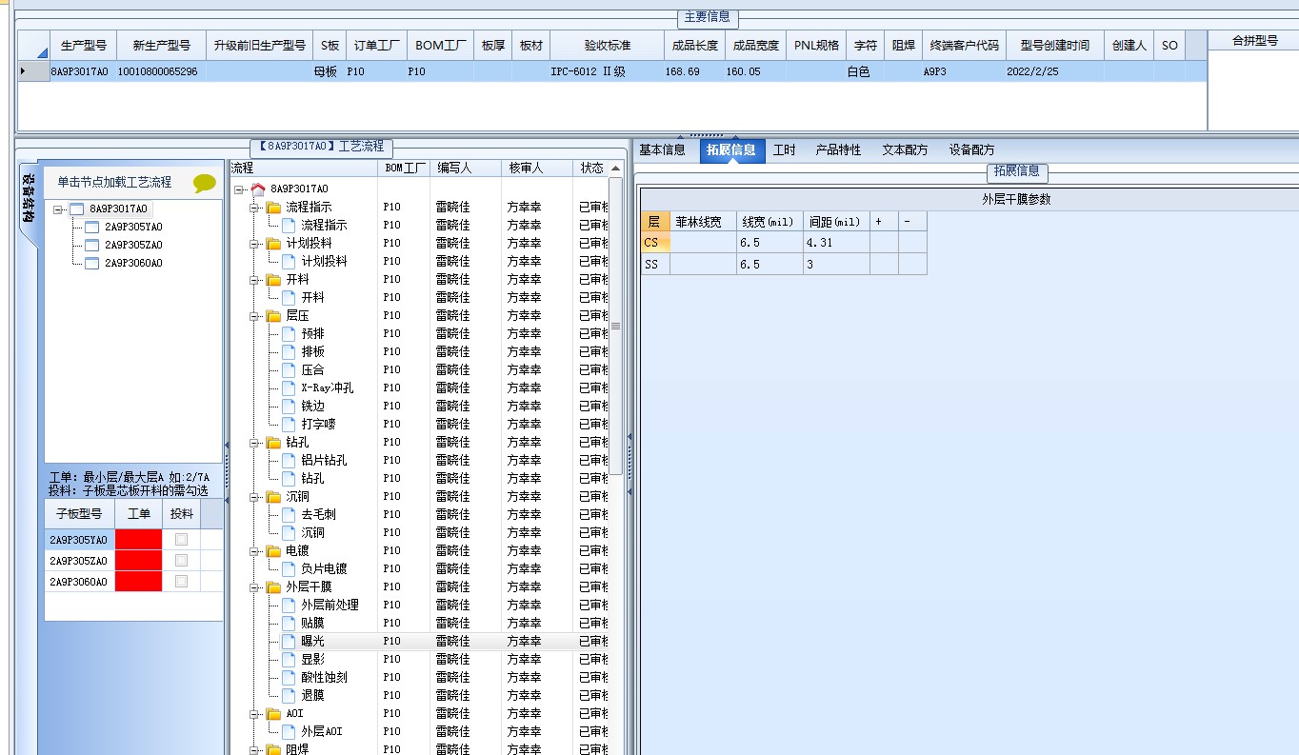
Task: Click the 外层干膜 folder icon
Action: tap(274, 587)
